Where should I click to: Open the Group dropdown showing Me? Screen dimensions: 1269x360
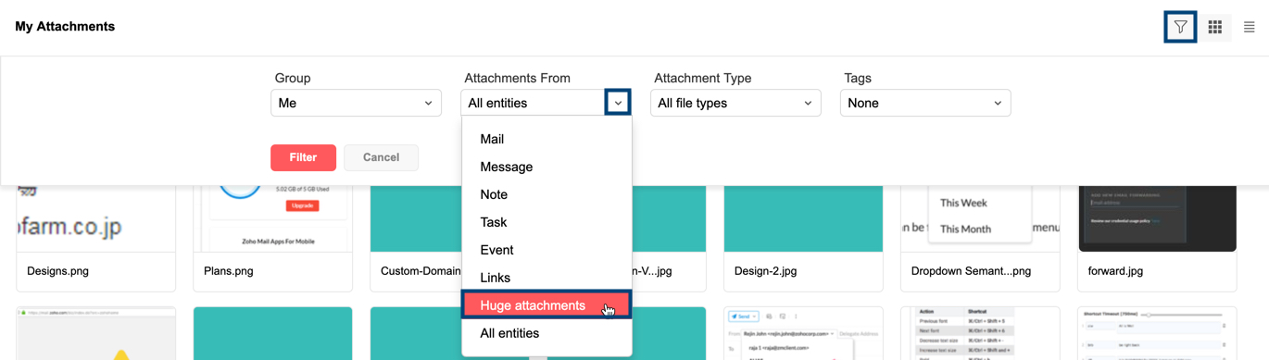pos(356,103)
